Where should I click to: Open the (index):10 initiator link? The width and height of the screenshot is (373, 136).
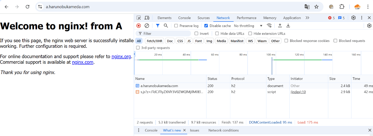pyautogui.click(x=298, y=92)
